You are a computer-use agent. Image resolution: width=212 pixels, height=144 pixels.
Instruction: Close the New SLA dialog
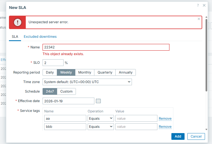pyautogui.click(x=204, y=5)
